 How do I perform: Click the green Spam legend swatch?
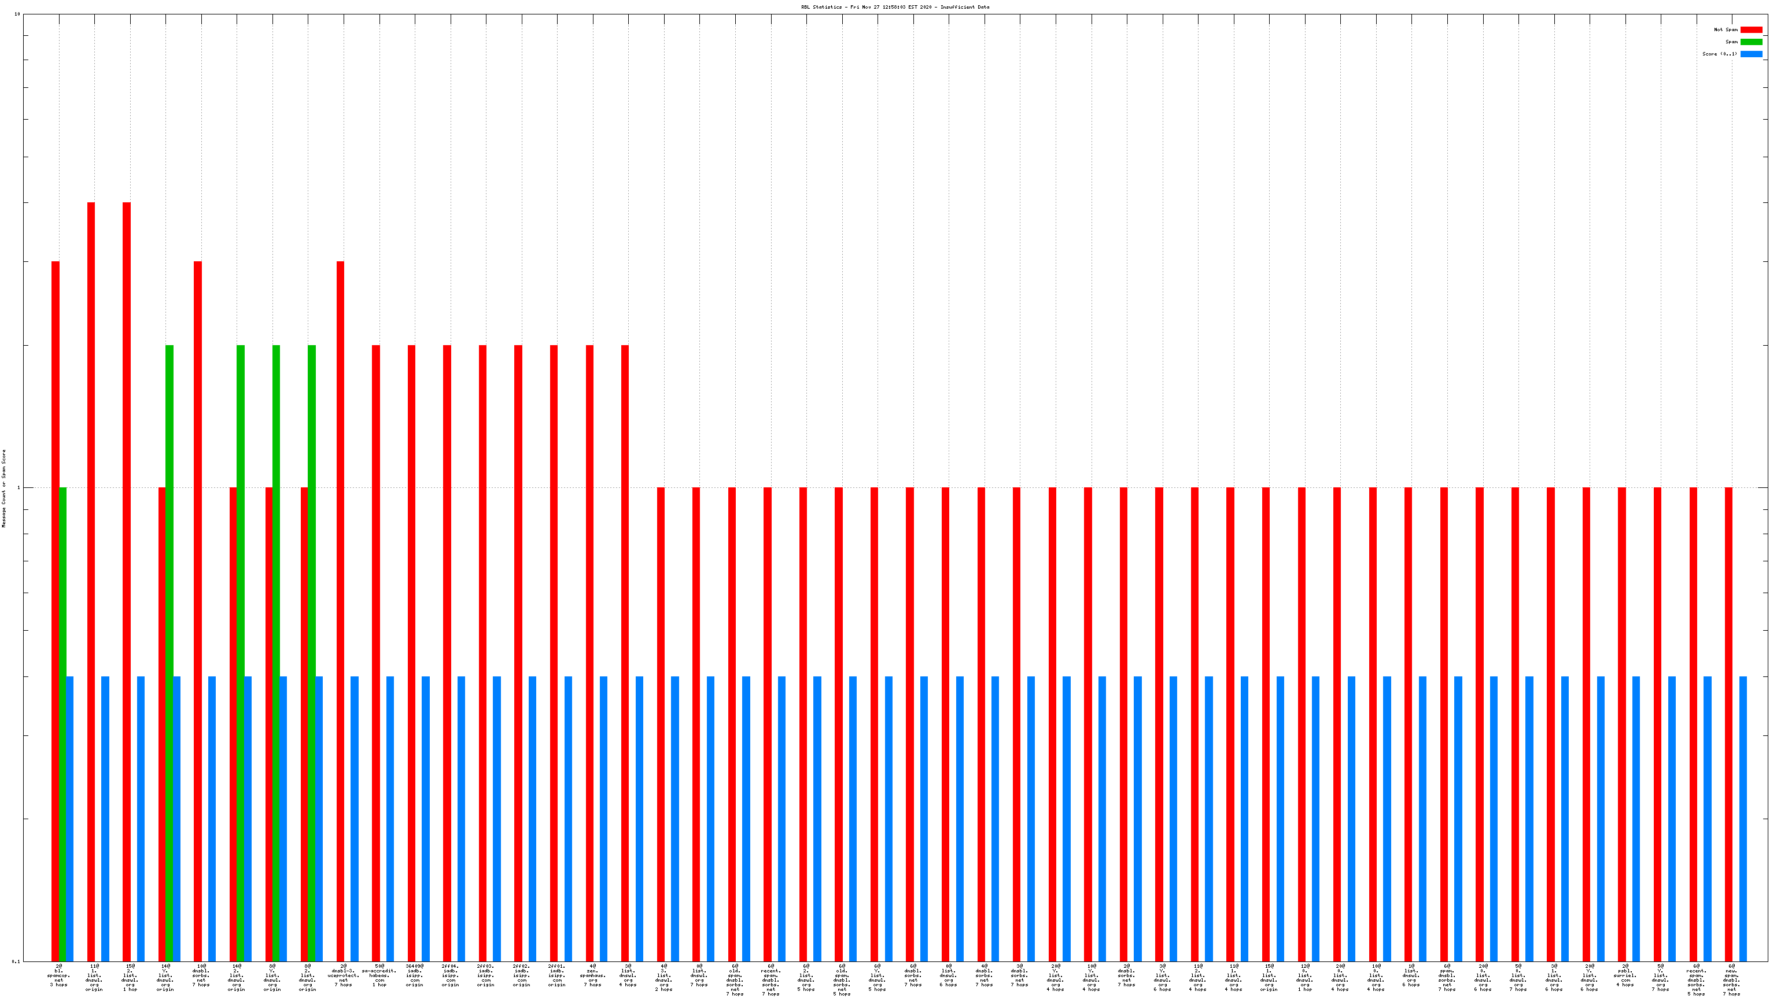tap(1751, 42)
